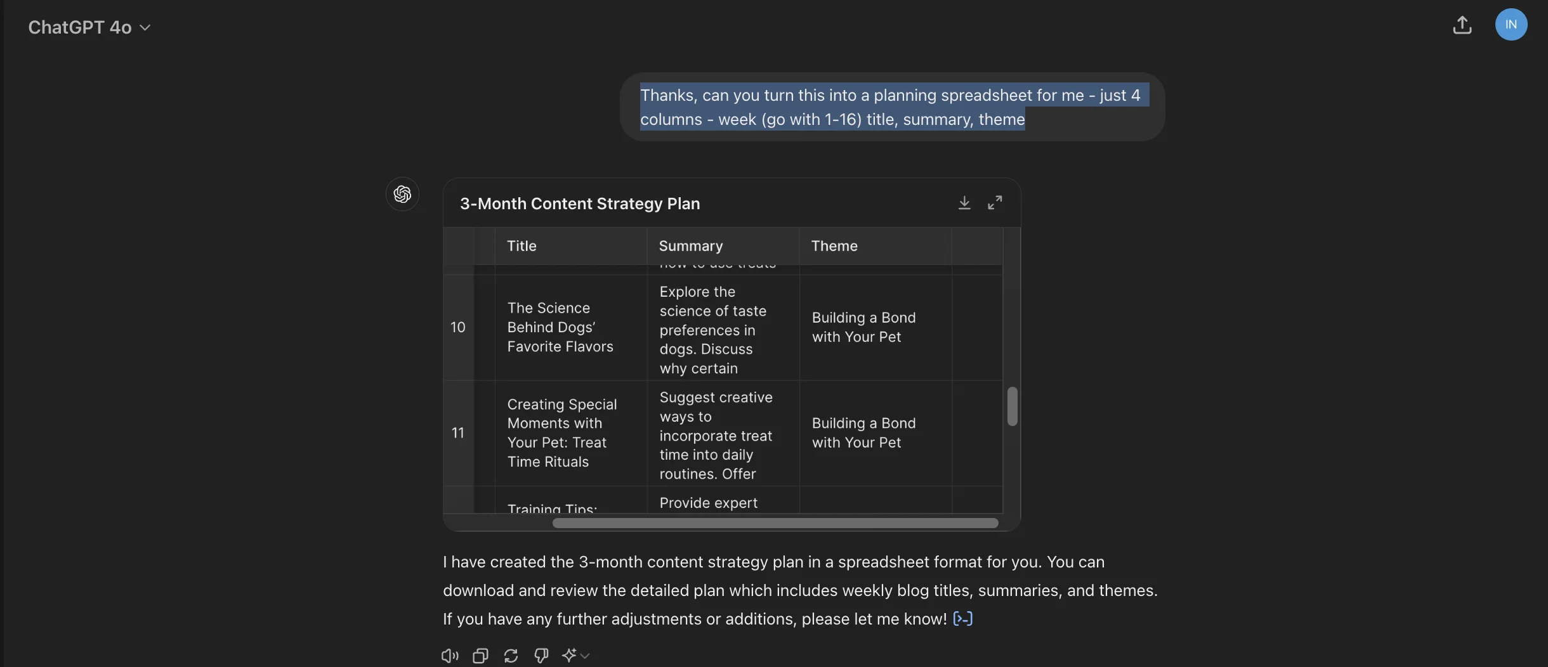
Task: Open the IN user profile avatar
Action: [1511, 25]
